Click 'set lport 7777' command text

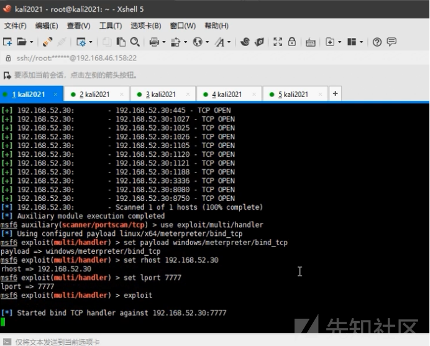coord(152,278)
